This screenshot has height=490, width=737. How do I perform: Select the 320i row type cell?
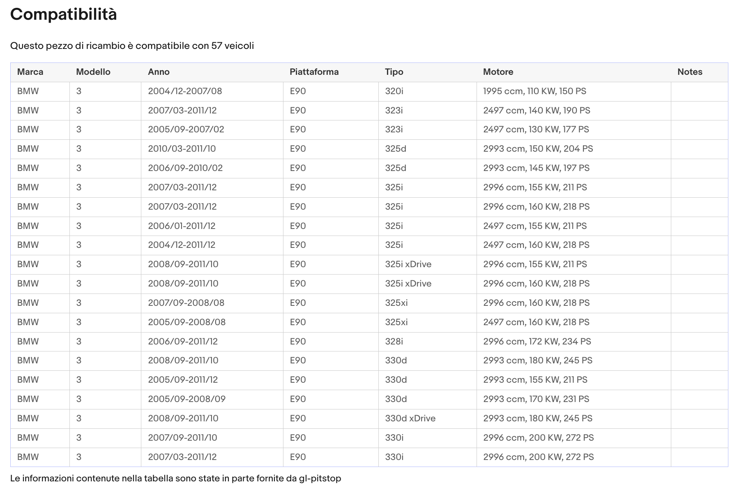pos(428,91)
